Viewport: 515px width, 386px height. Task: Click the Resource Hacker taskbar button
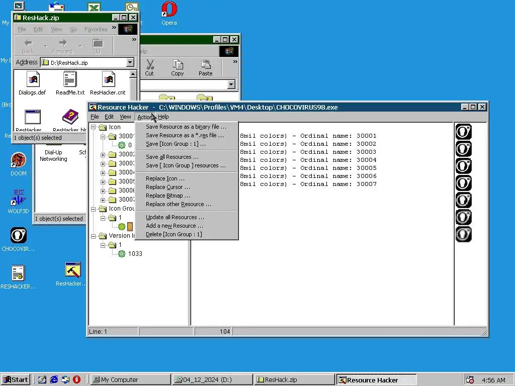pos(377,380)
